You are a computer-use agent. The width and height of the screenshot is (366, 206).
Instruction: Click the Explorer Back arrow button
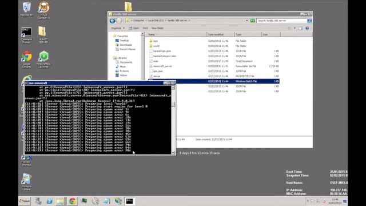click(x=113, y=21)
